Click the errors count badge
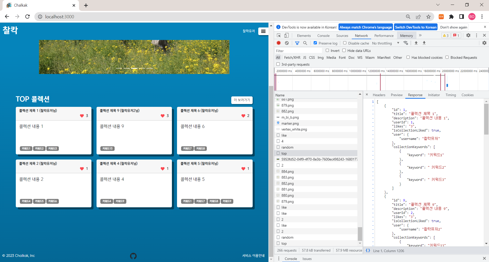The height and width of the screenshot is (262, 489). point(456,35)
